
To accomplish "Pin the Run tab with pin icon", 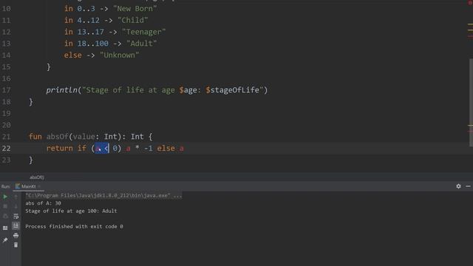I will tap(5, 240).
